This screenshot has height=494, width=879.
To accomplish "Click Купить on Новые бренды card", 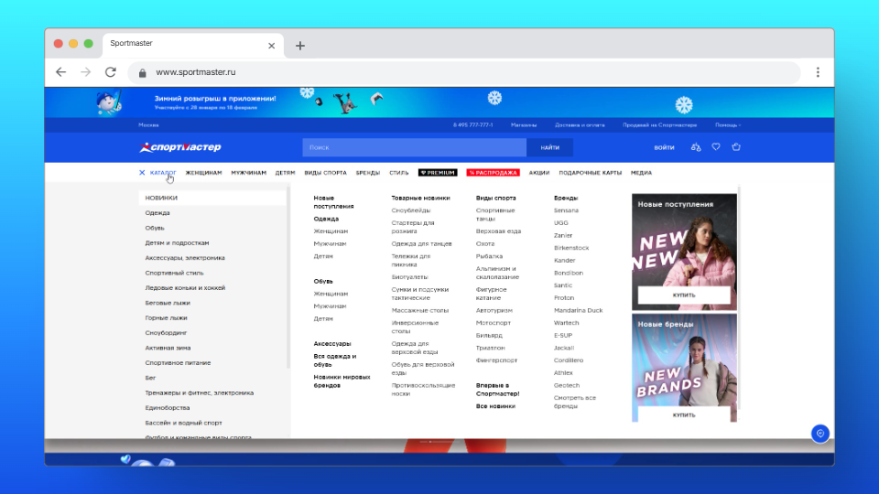I will pyautogui.click(x=684, y=415).
